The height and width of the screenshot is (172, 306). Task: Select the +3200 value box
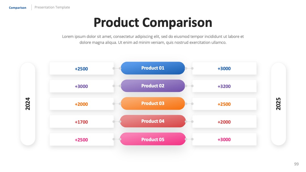[x=224, y=86]
